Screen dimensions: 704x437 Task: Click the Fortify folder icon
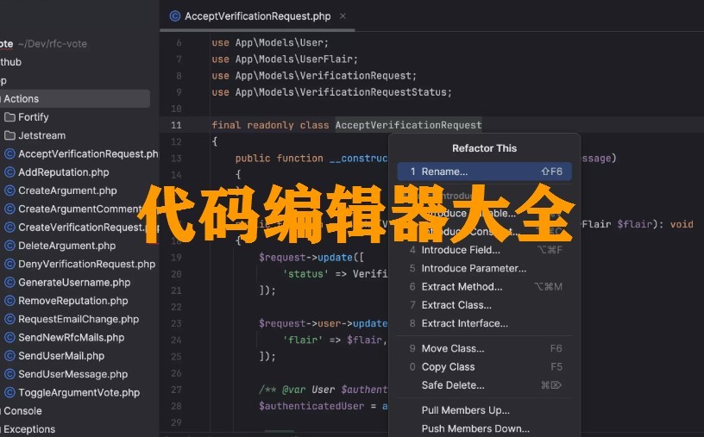point(9,117)
